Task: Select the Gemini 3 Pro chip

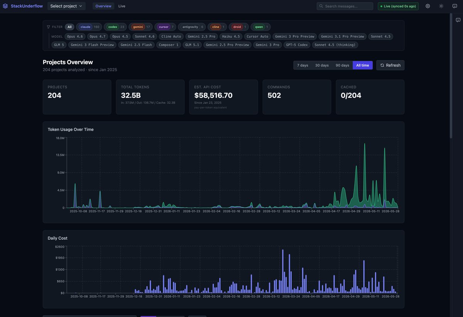Action: (x=267, y=45)
